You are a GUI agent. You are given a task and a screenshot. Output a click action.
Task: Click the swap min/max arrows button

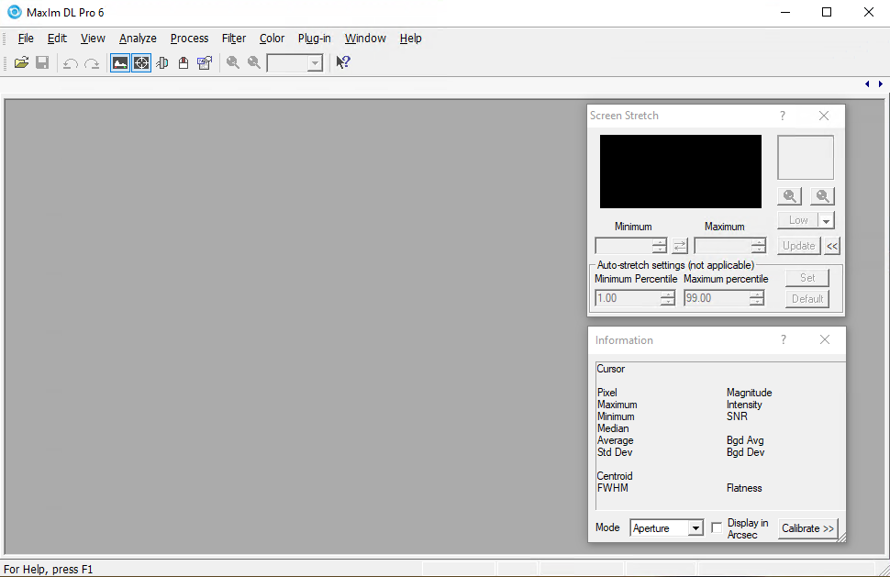coord(680,246)
